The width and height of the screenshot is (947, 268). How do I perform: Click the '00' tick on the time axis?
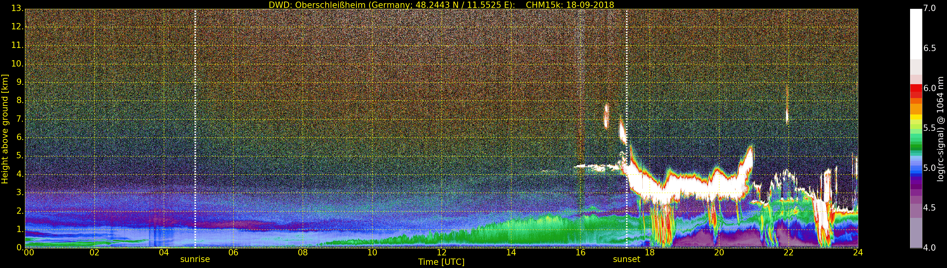pyautogui.click(x=29, y=253)
